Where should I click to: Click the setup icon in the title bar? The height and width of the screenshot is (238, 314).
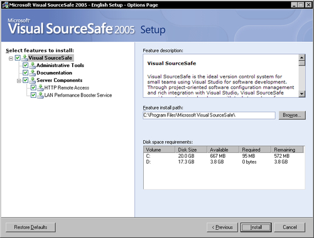(x=5, y=5)
